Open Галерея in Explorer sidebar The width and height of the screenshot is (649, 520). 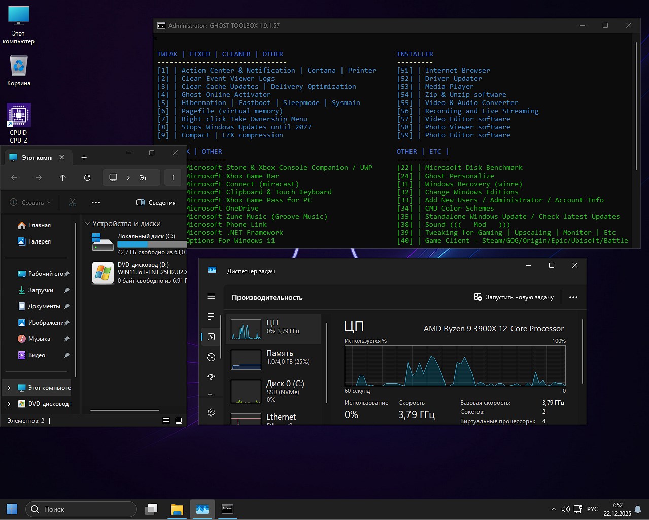pos(40,241)
